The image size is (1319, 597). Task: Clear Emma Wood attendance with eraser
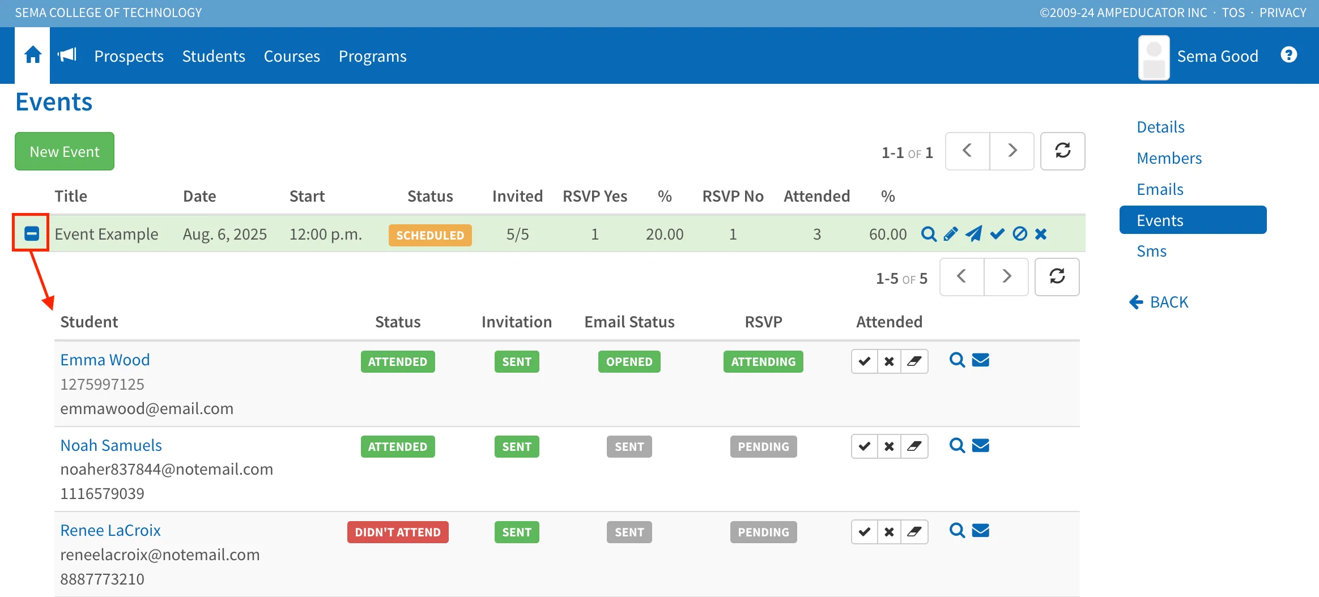914,361
